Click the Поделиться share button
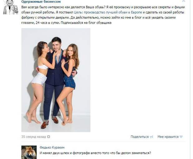This screenshot has width=193, height=159. [139, 137]
